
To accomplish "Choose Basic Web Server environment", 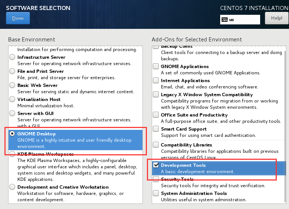I will [12, 85].
